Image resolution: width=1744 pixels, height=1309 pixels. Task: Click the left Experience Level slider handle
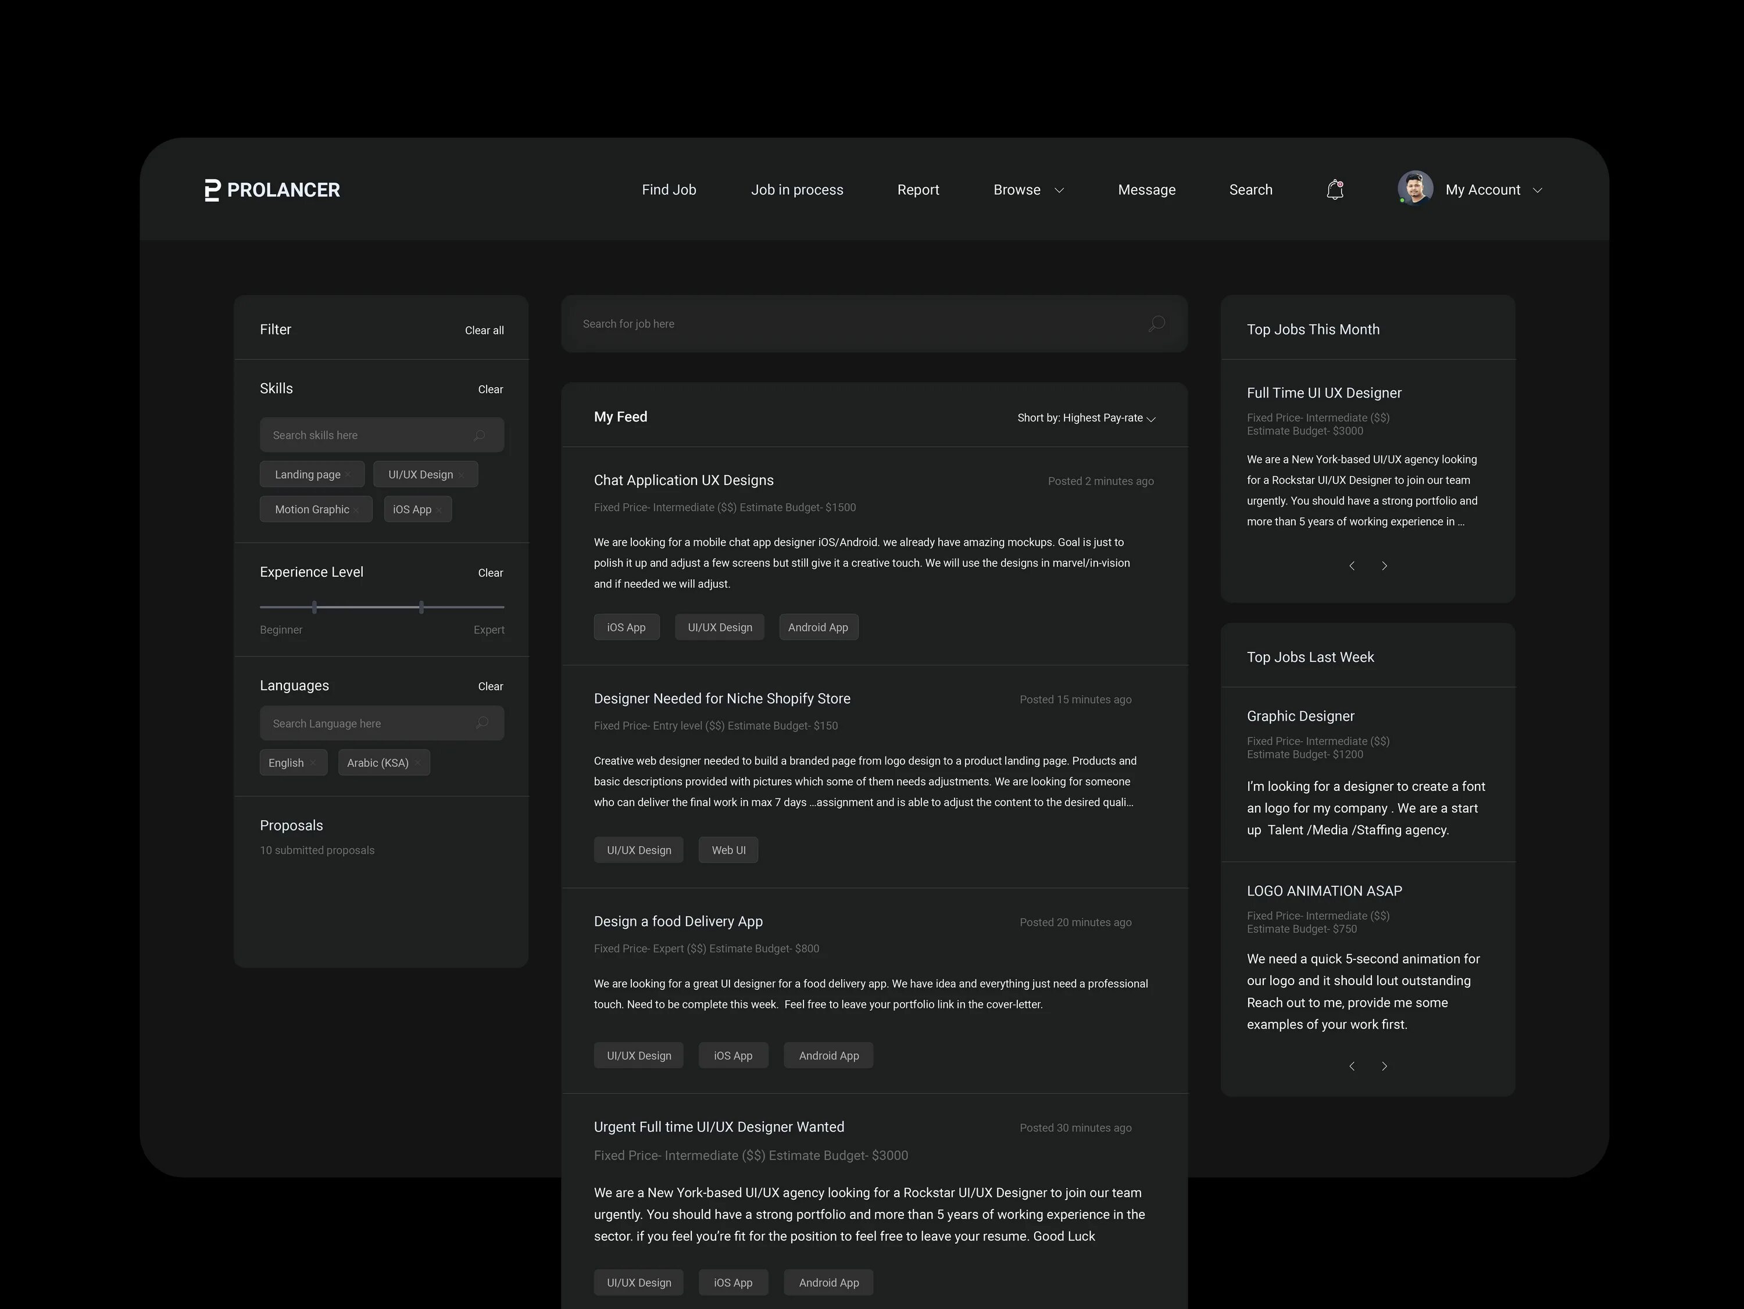coord(315,607)
